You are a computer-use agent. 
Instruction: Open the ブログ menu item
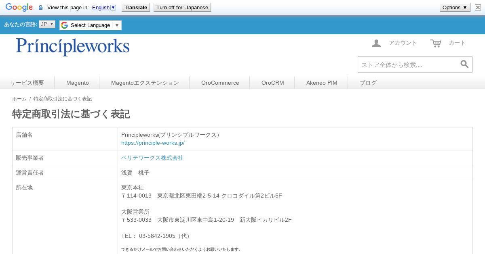pyautogui.click(x=368, y=83)
